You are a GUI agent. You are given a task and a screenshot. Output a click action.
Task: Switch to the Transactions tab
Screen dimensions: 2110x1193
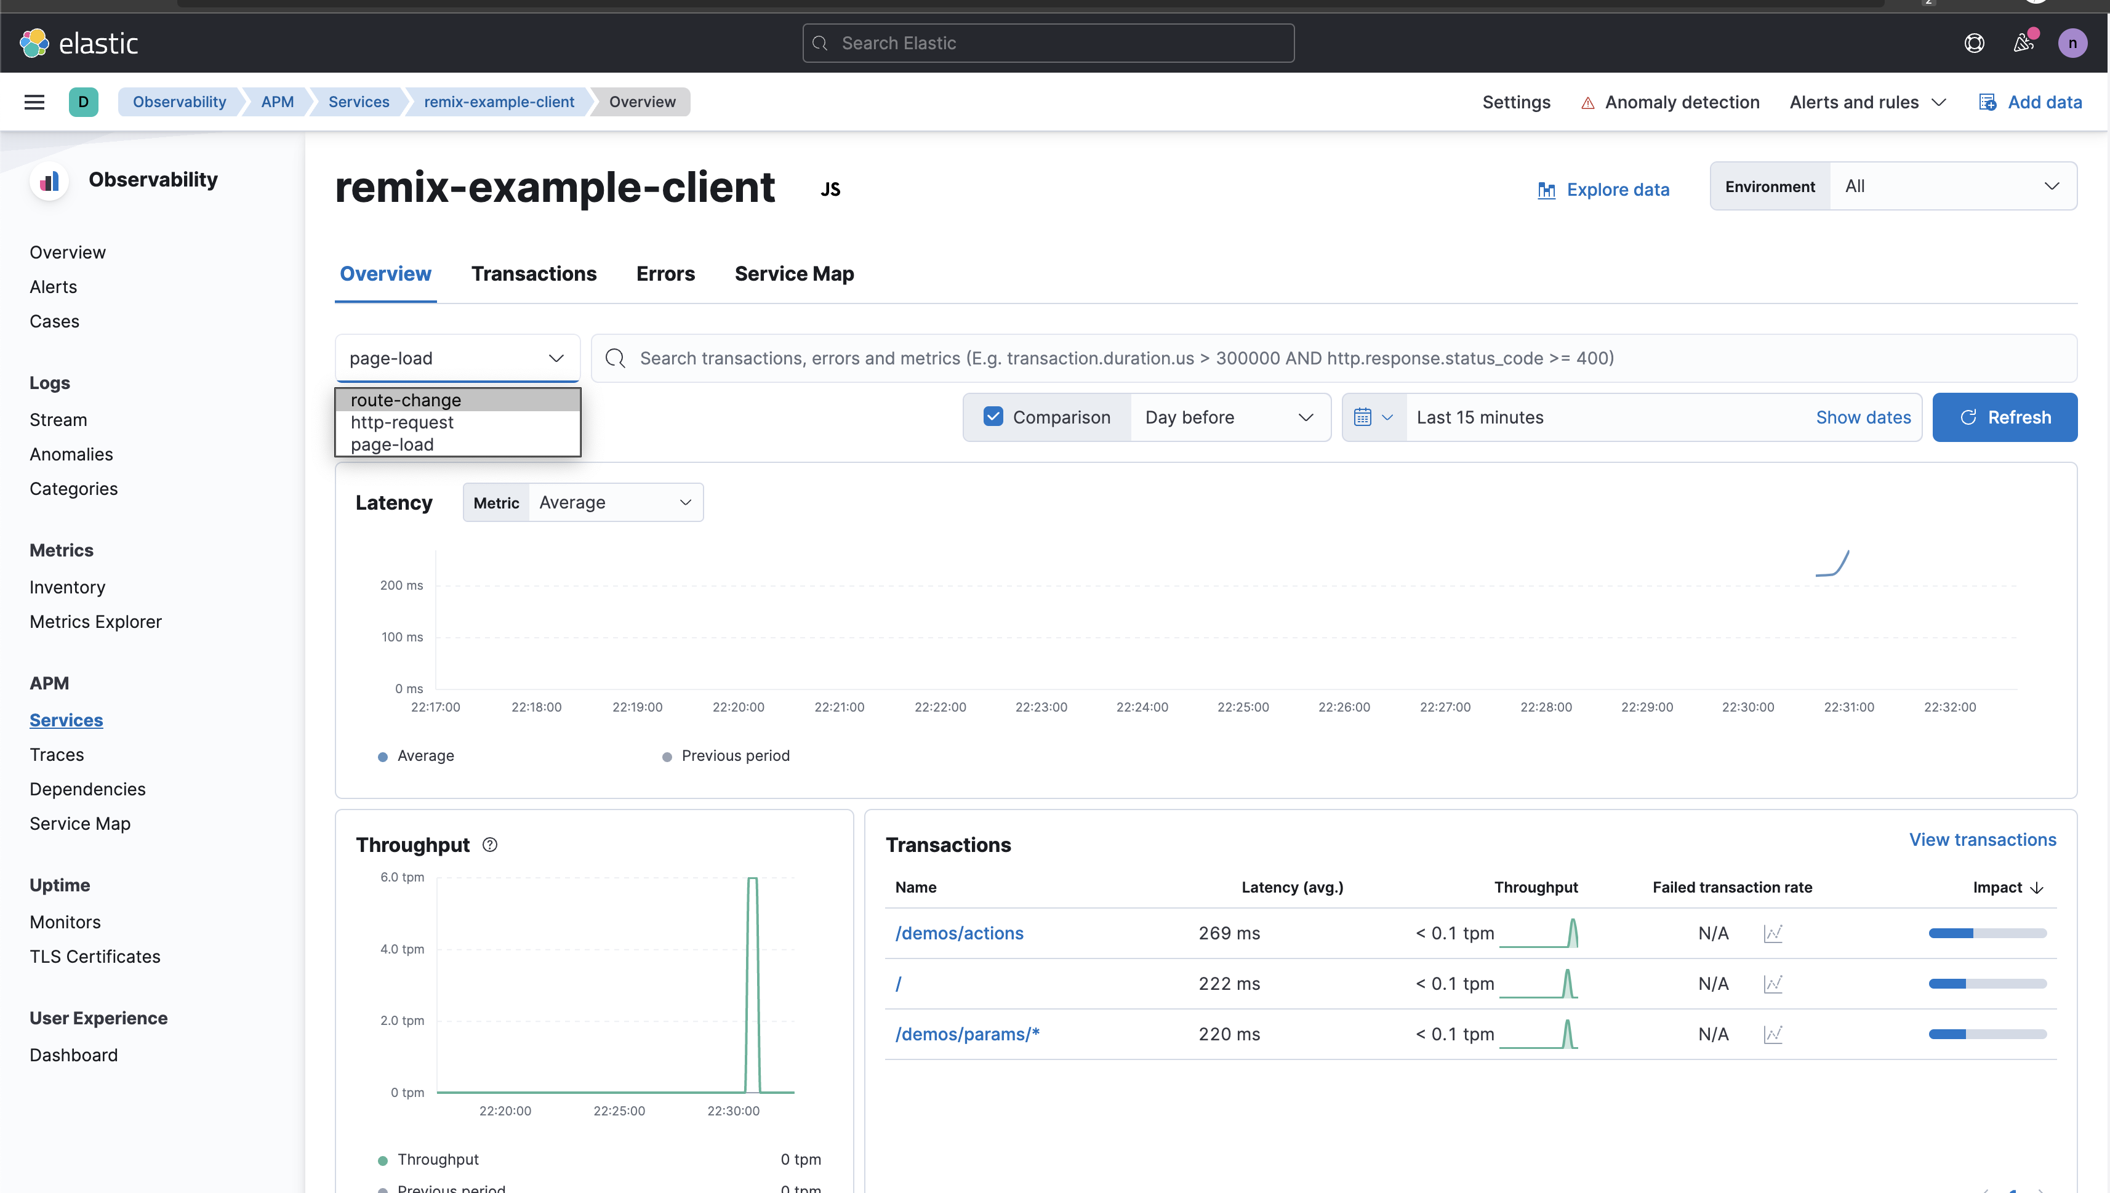pos(533,274)
